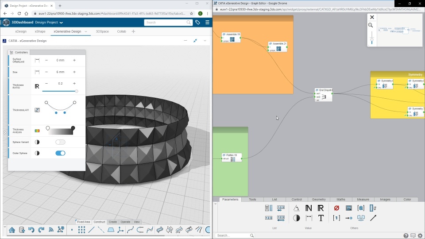Screen dimensions: 425x239
Task: Select the Point construct tool
Action: pyautogui.click(x=72, y=230)
